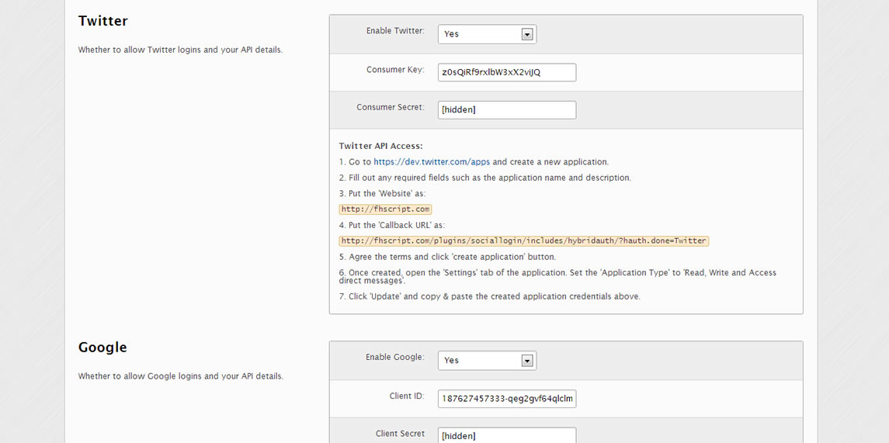Focus the Twitter Consumer Secret field
Viewport: 889px width, 443px height.
(x=507, y=110)
